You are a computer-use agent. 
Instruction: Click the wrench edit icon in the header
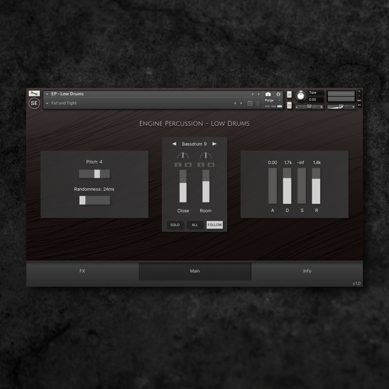34,93
